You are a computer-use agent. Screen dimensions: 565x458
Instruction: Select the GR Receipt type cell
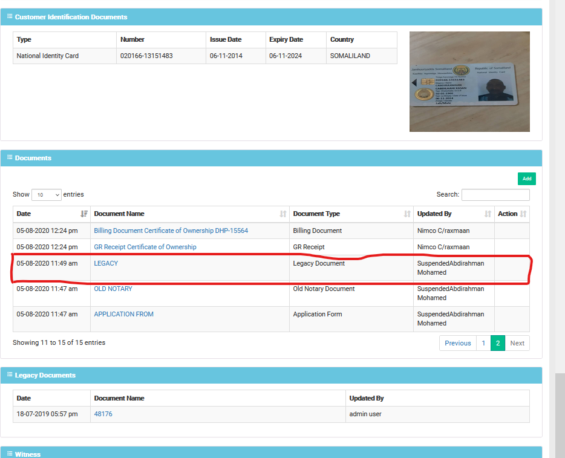click(351, 247)
